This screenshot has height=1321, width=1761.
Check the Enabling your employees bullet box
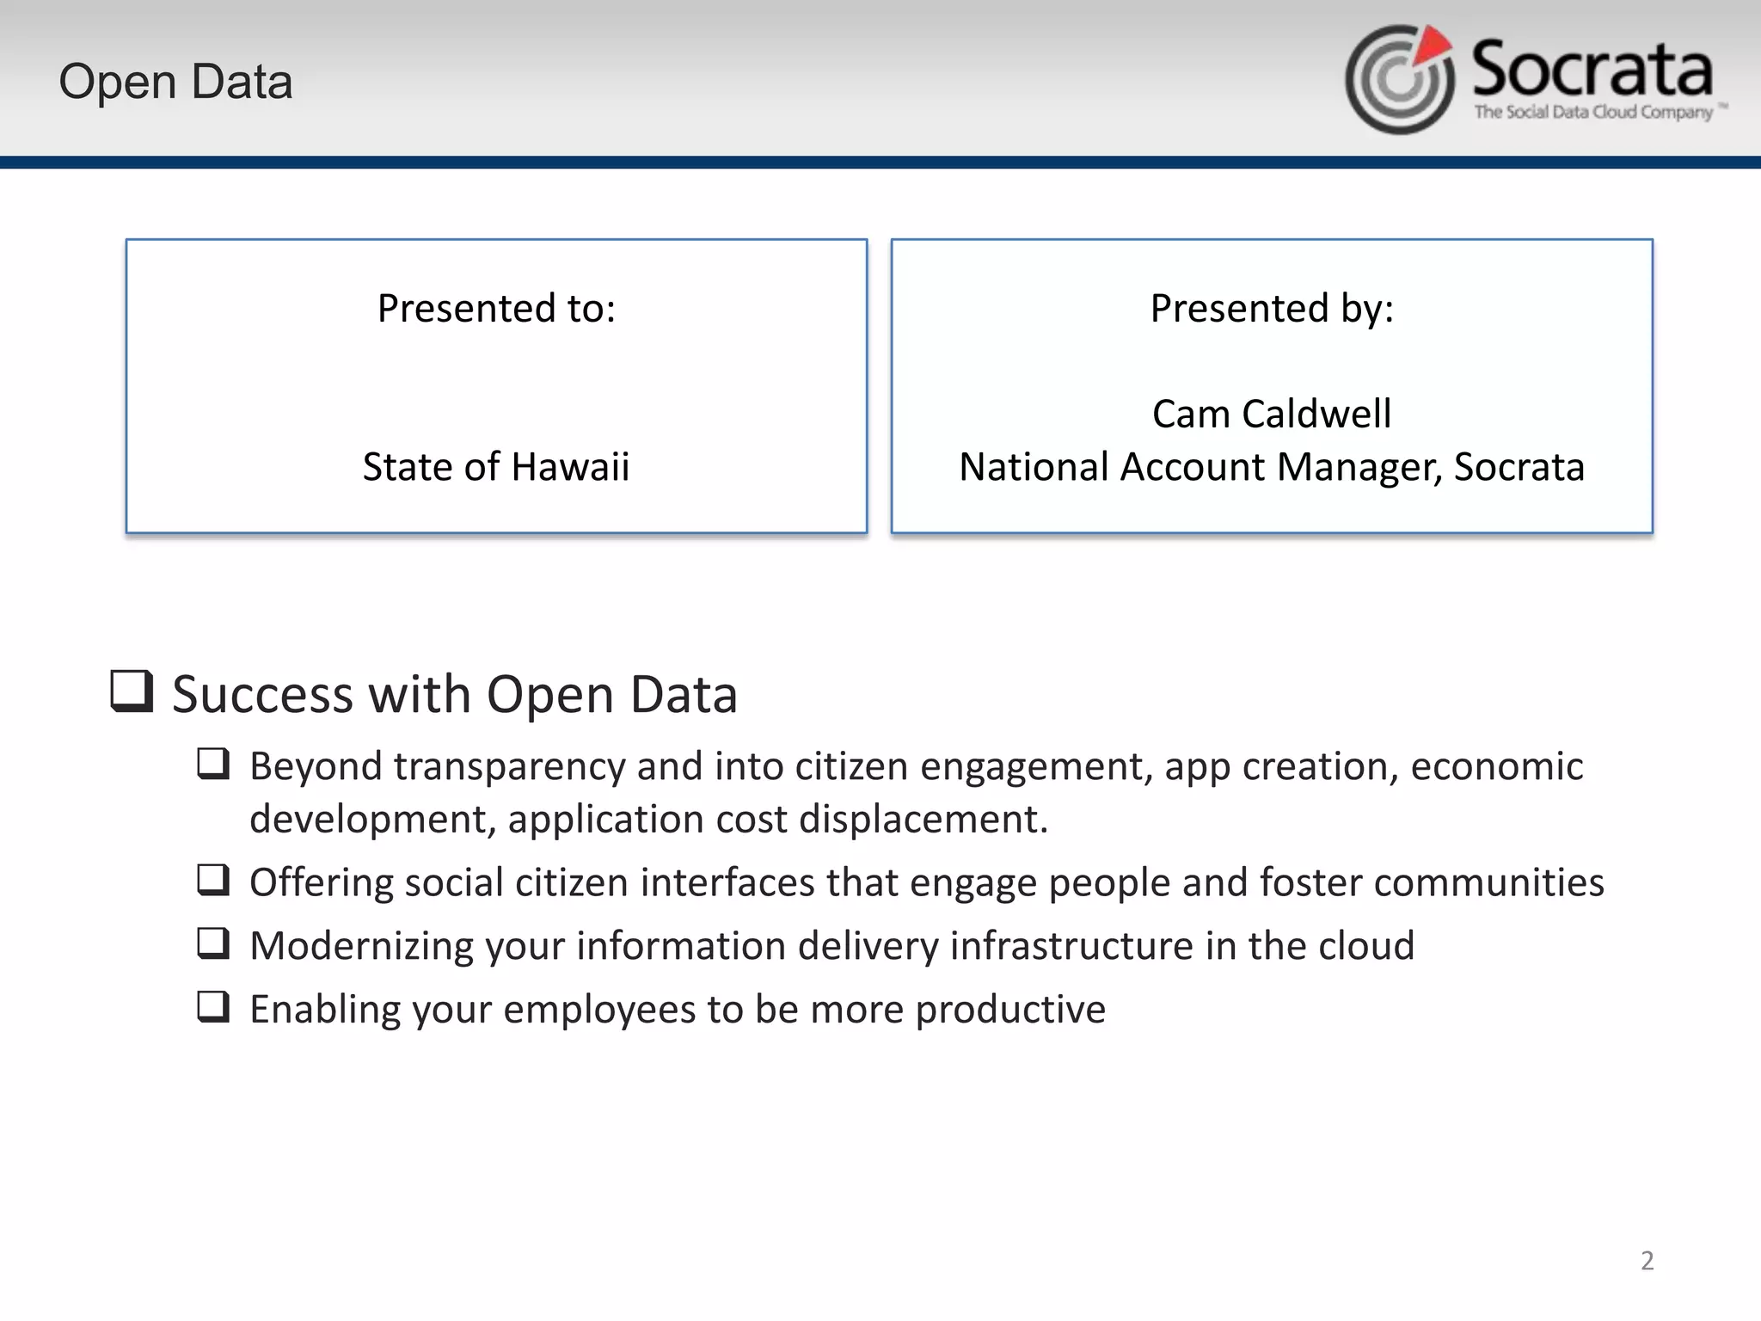coord(213,1007)
